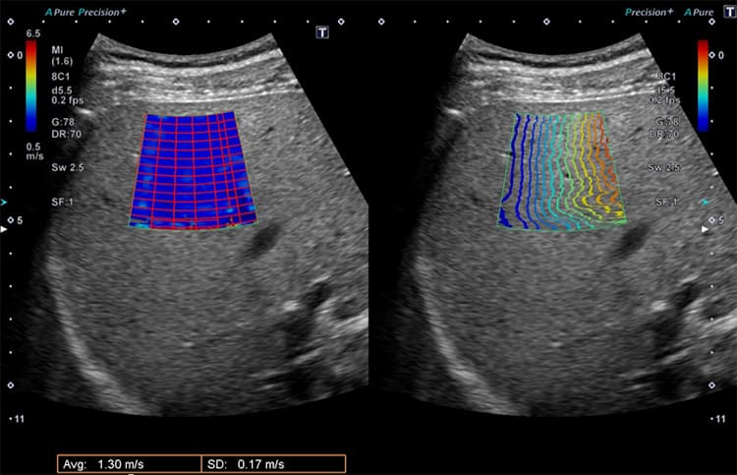Click the SD 0.17 m/s measurement field
This screenshot has width=737, height=475.
coord(272,463)
